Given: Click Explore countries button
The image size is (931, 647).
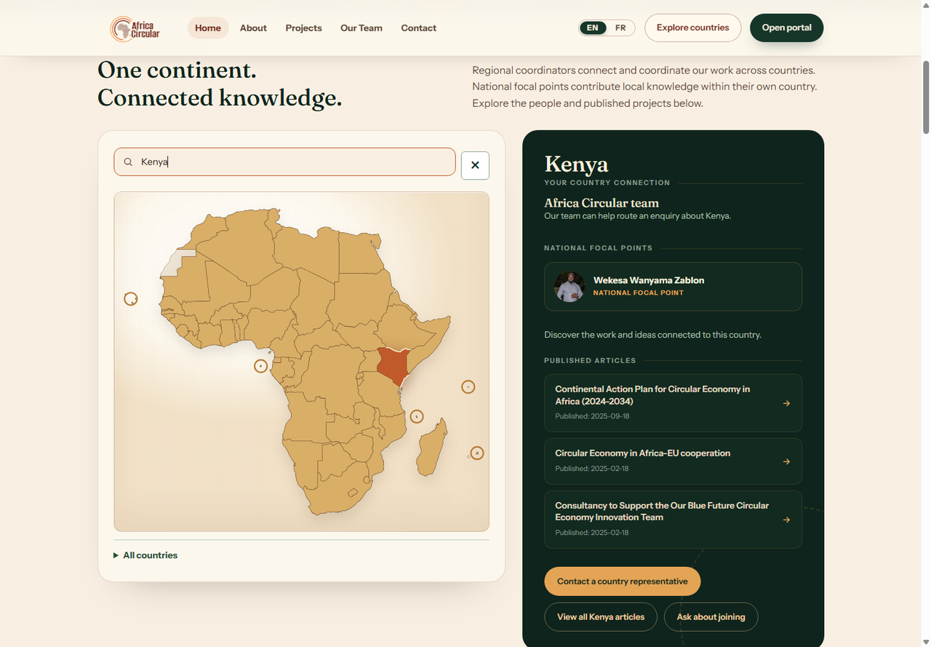Looking at the screenshot, I should [692, 28].
